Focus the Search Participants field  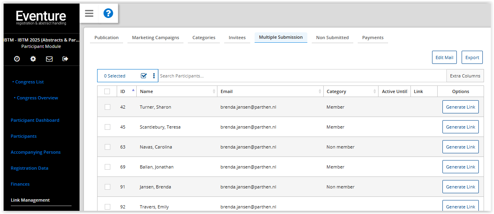(302, 76)
